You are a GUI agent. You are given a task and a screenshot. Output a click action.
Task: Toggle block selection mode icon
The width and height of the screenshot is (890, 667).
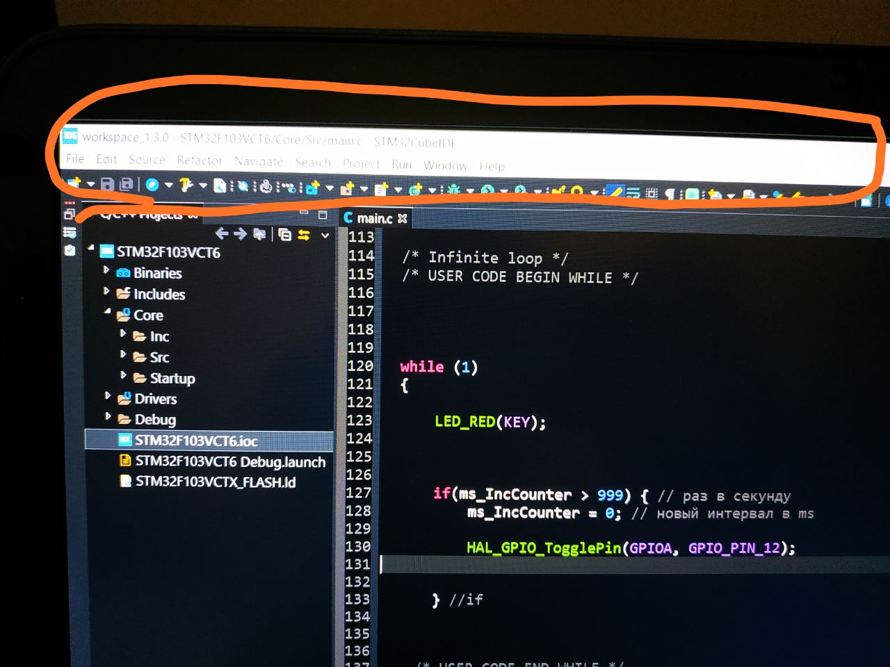click(x=652, y=194)
